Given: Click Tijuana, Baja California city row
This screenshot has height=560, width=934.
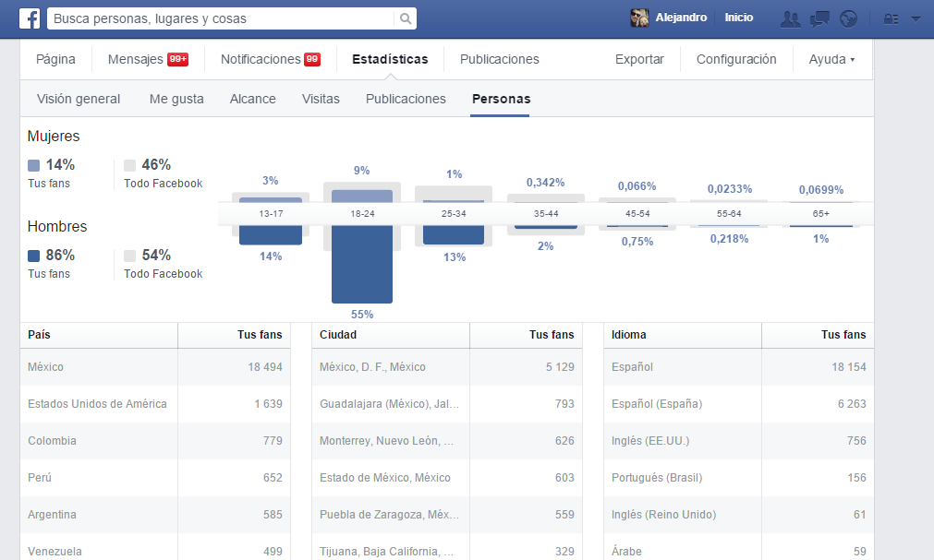Looking at the screenshot, I should click(x=447, y=548).
